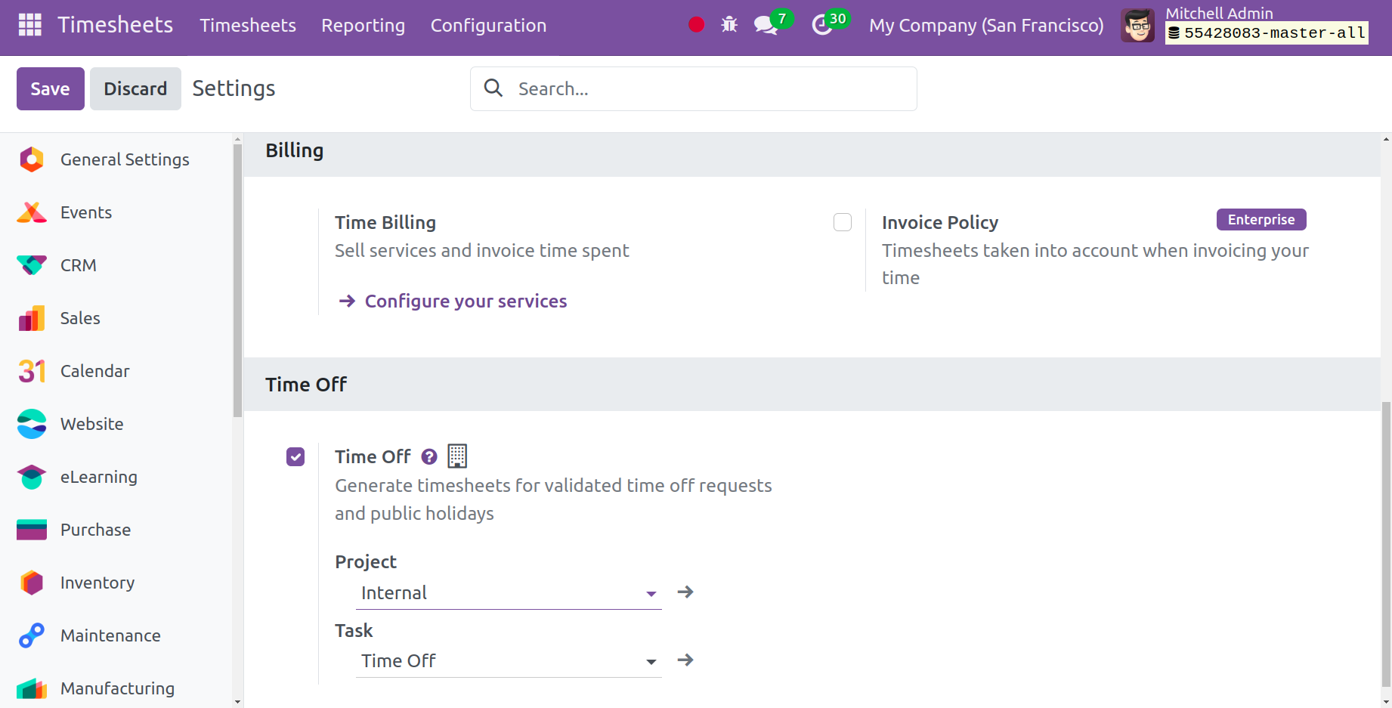The height and width of the screenshot is (708, 1392).
Task: Click the Timesheets app title
Action: point(116,25)
